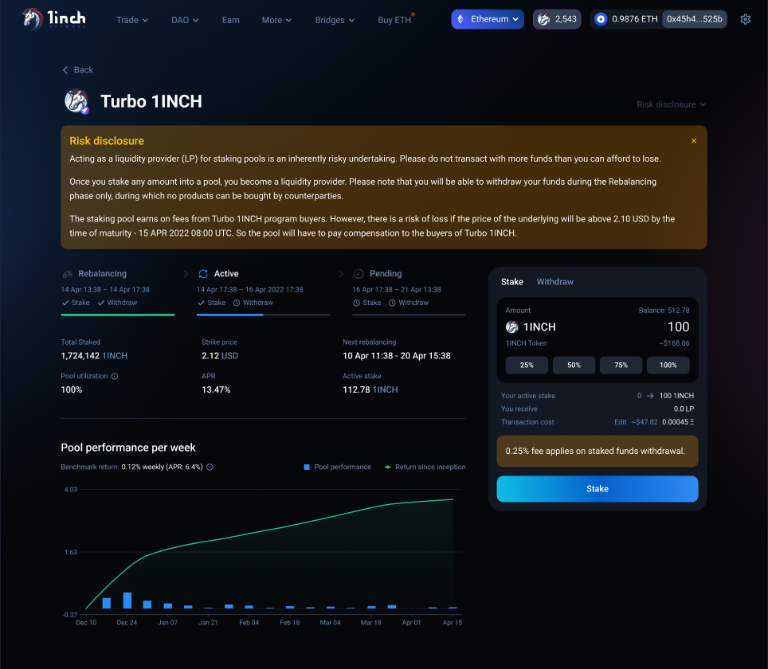
Task: Open the settings gear in the top bar
Action: click(x=745, y=18)
